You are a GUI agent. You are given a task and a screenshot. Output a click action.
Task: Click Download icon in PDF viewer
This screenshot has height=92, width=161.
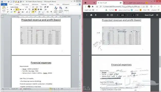(96, 15)
